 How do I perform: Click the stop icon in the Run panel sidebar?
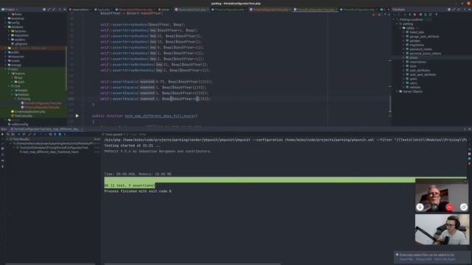pos(3,149)
